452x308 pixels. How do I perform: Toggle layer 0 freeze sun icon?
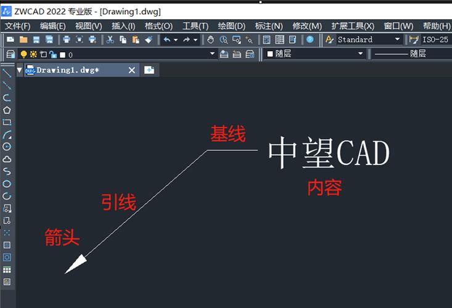pos(33,54)
